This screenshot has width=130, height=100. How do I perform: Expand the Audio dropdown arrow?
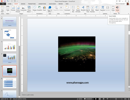(117, 12)
